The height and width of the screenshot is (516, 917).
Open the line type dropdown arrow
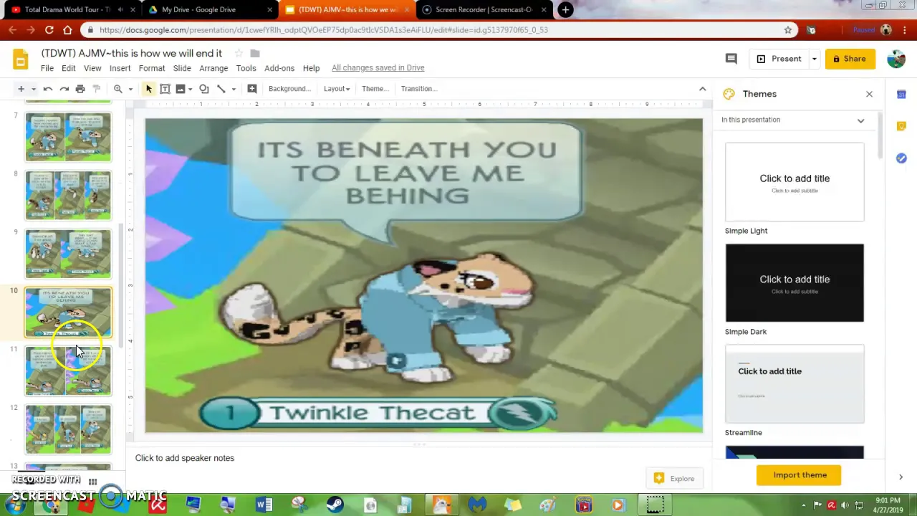pos(234,89)
